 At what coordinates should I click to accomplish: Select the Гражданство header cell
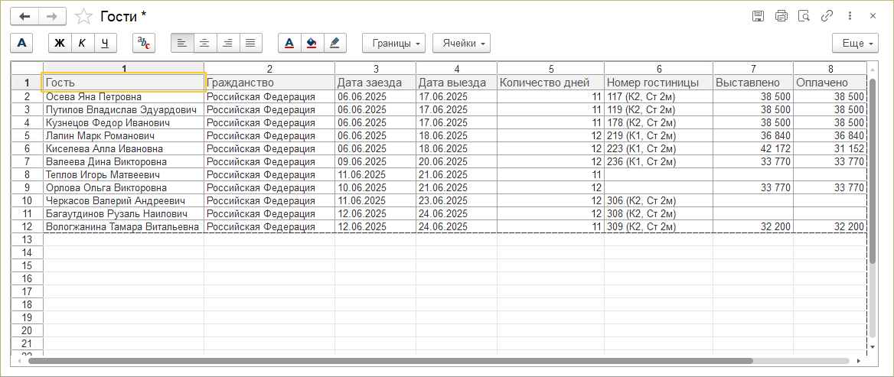click(x=269, y=83)
